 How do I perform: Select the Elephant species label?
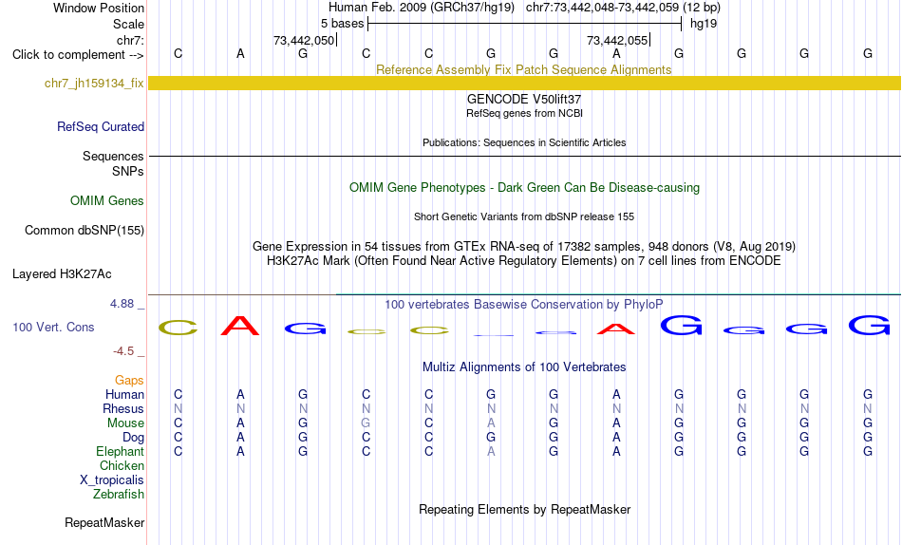tap(121, 452)
